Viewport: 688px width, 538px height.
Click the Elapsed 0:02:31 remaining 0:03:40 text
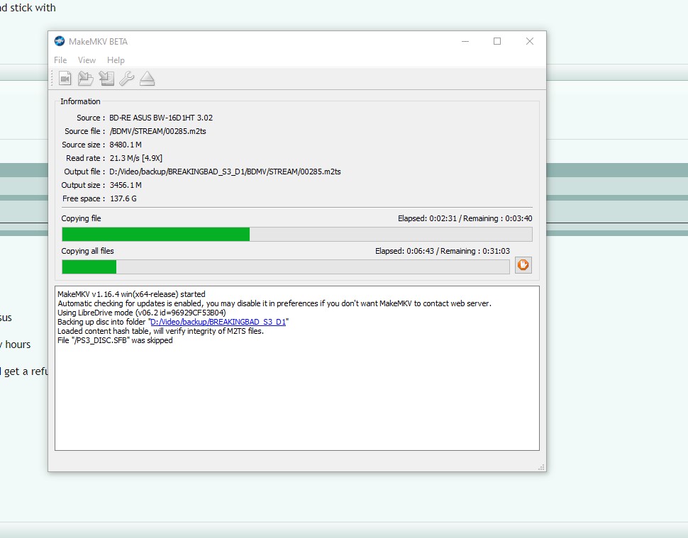pos(465,218)
